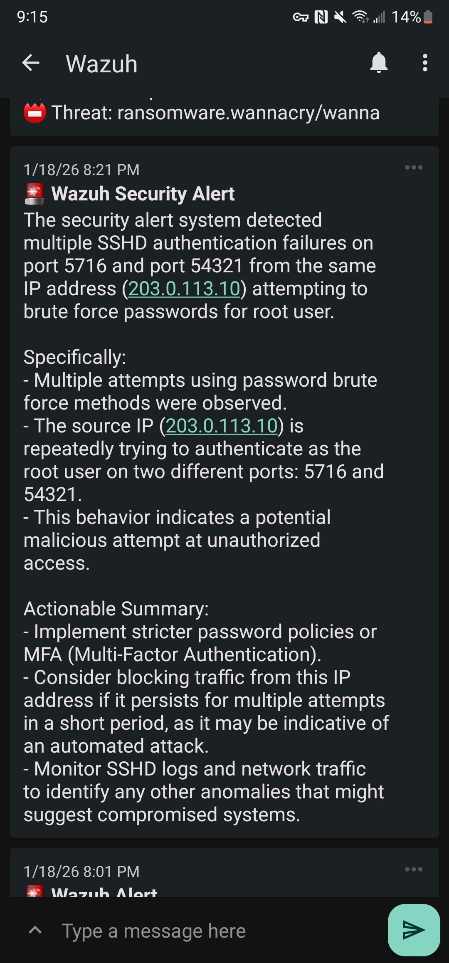Open options for the 8:01 PM Wazuh Alert
The image size is (449, 963).
[x=413, y=869]
